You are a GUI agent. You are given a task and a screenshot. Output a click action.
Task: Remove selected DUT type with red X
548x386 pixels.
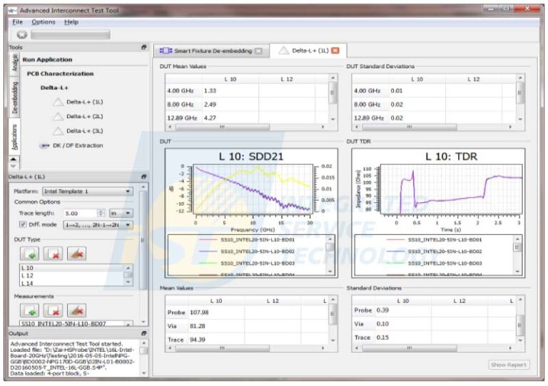[x=53, y=254]
